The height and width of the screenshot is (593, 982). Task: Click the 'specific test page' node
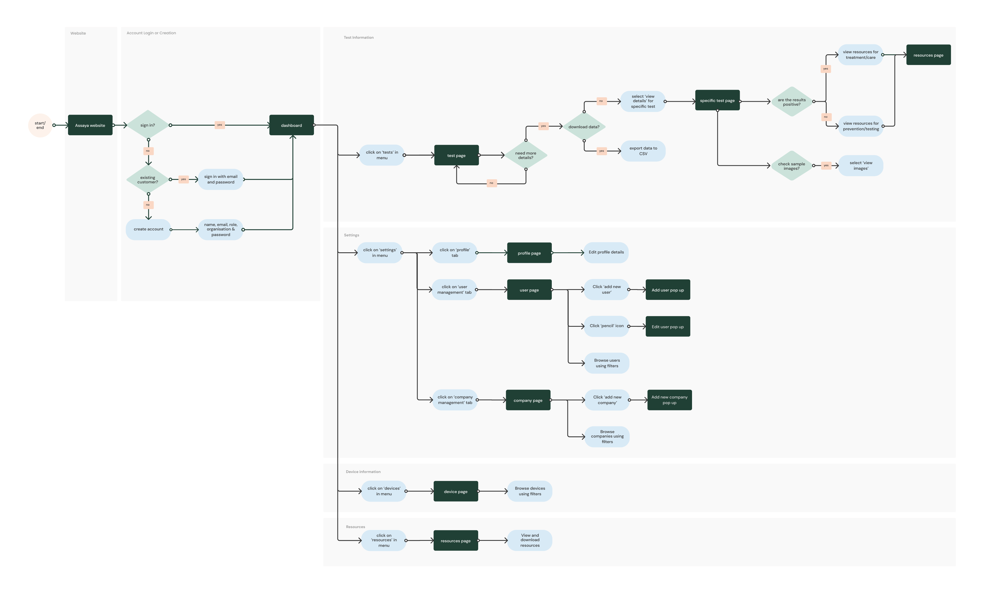click(x=717, y=100)
